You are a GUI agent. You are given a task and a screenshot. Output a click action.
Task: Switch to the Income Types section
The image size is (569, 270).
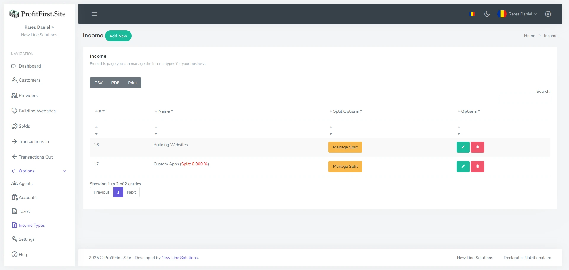point(32,225)
